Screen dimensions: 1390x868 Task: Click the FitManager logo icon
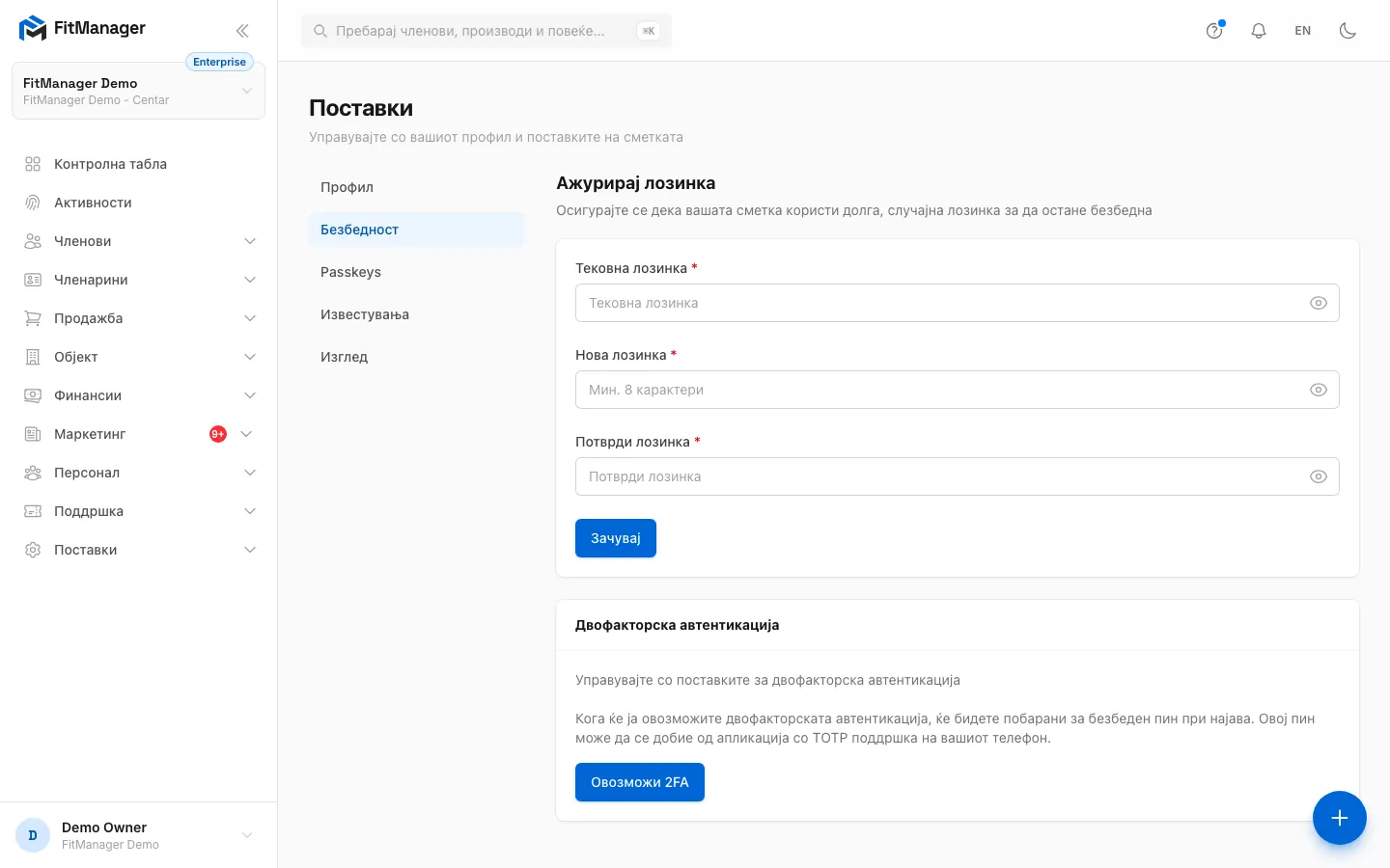click(33, 29)
